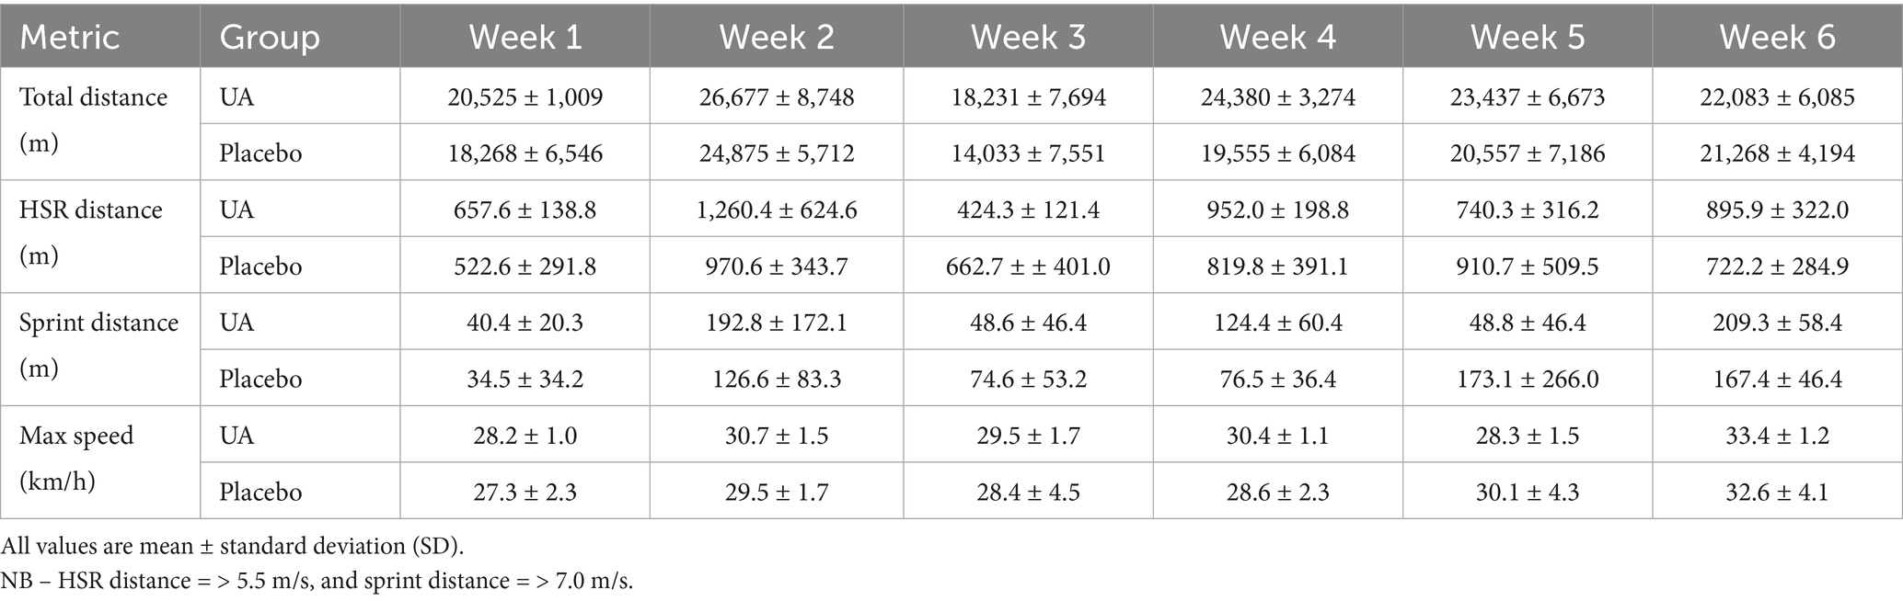
Task: Select the Sprint distance (m) row label
Action: coord(98,346)
